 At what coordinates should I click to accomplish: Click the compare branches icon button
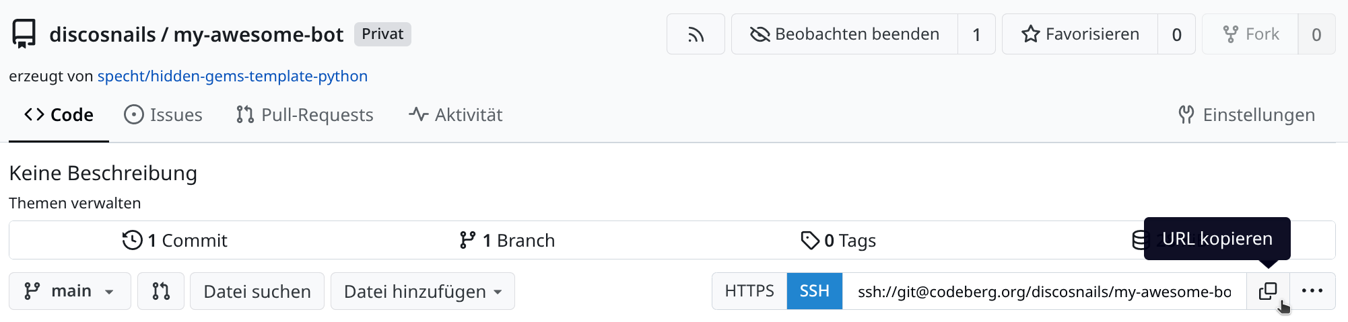161,291
